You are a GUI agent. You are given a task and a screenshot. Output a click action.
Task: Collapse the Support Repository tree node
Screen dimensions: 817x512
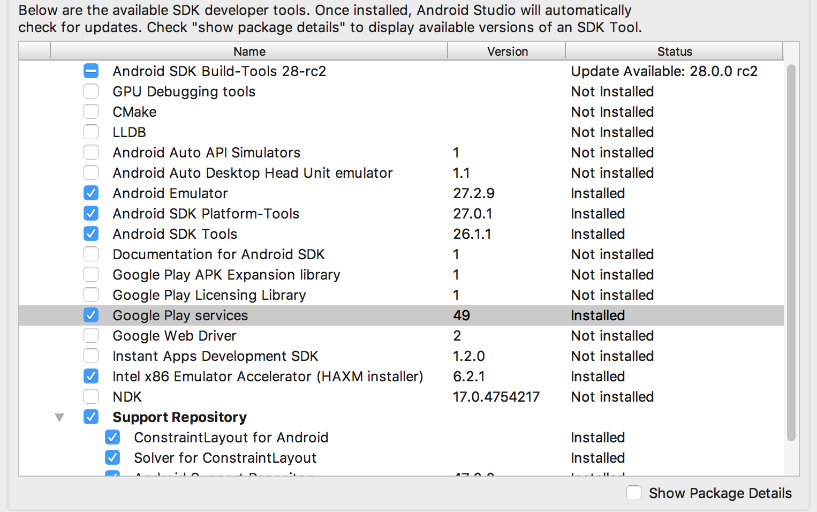pyautogui.click(x=59, y=417)
